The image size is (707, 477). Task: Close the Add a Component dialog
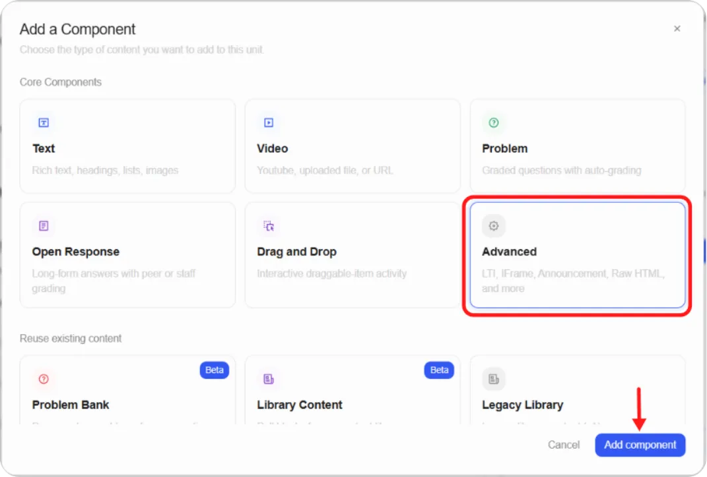[x=677, y=29]
